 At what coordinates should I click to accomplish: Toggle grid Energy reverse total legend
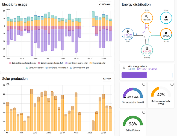click(x=76, y=63)
